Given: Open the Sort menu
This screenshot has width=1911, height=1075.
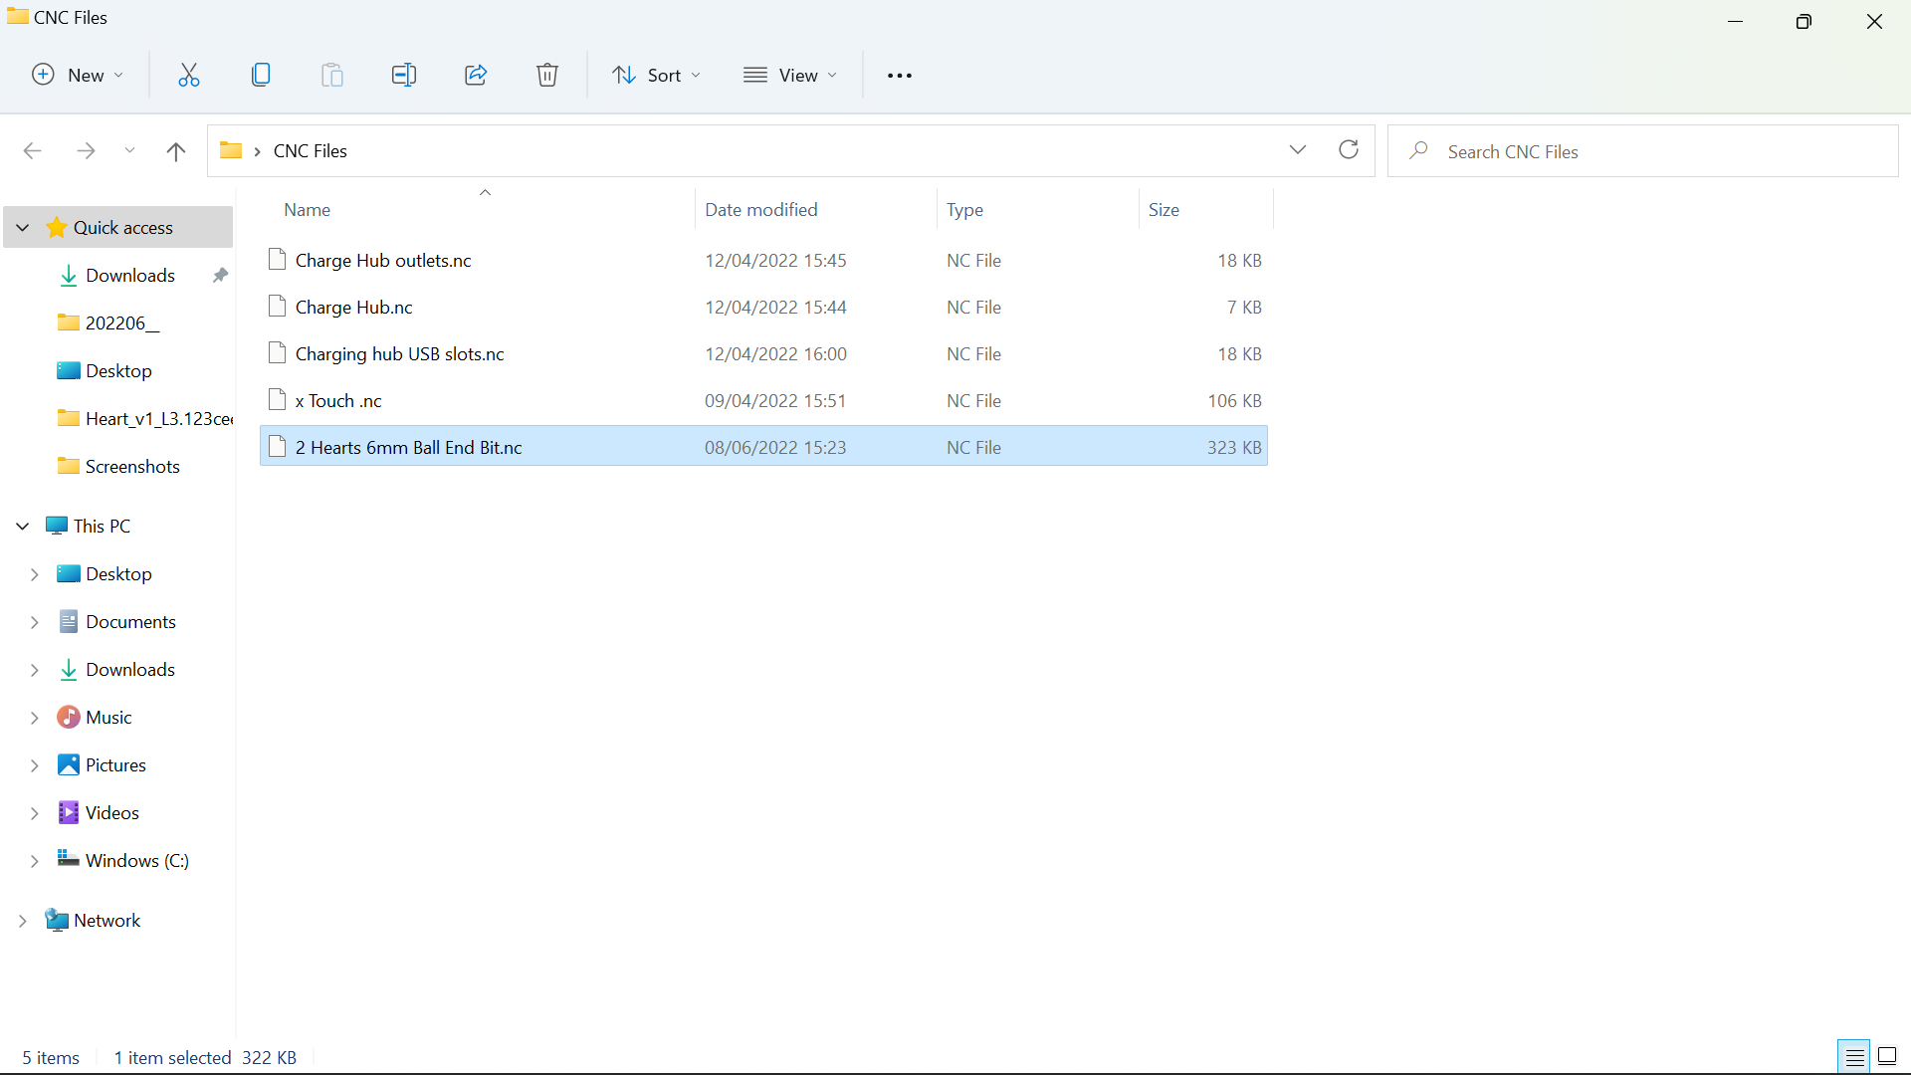Looking at the screenshot, I should [x=655, y=75].
